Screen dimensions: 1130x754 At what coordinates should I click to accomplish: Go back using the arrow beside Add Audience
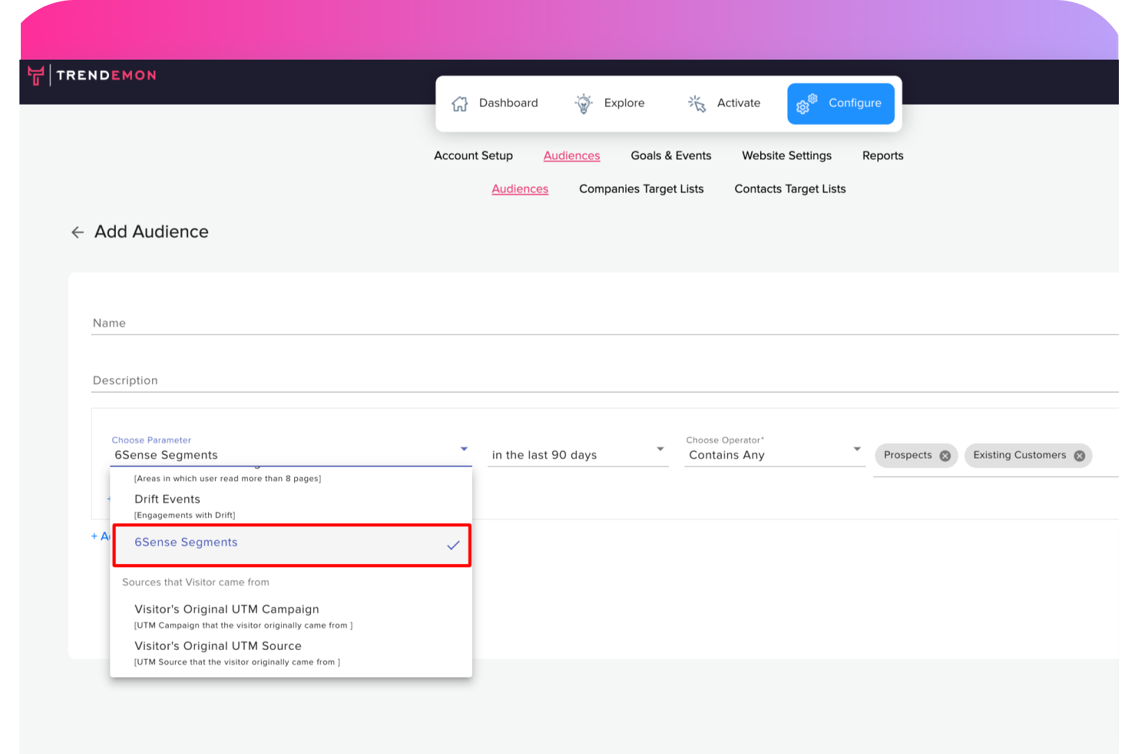[78, 232]
